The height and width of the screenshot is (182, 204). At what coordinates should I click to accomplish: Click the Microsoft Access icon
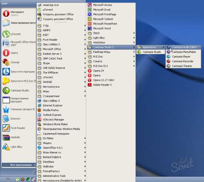[90, 5]
